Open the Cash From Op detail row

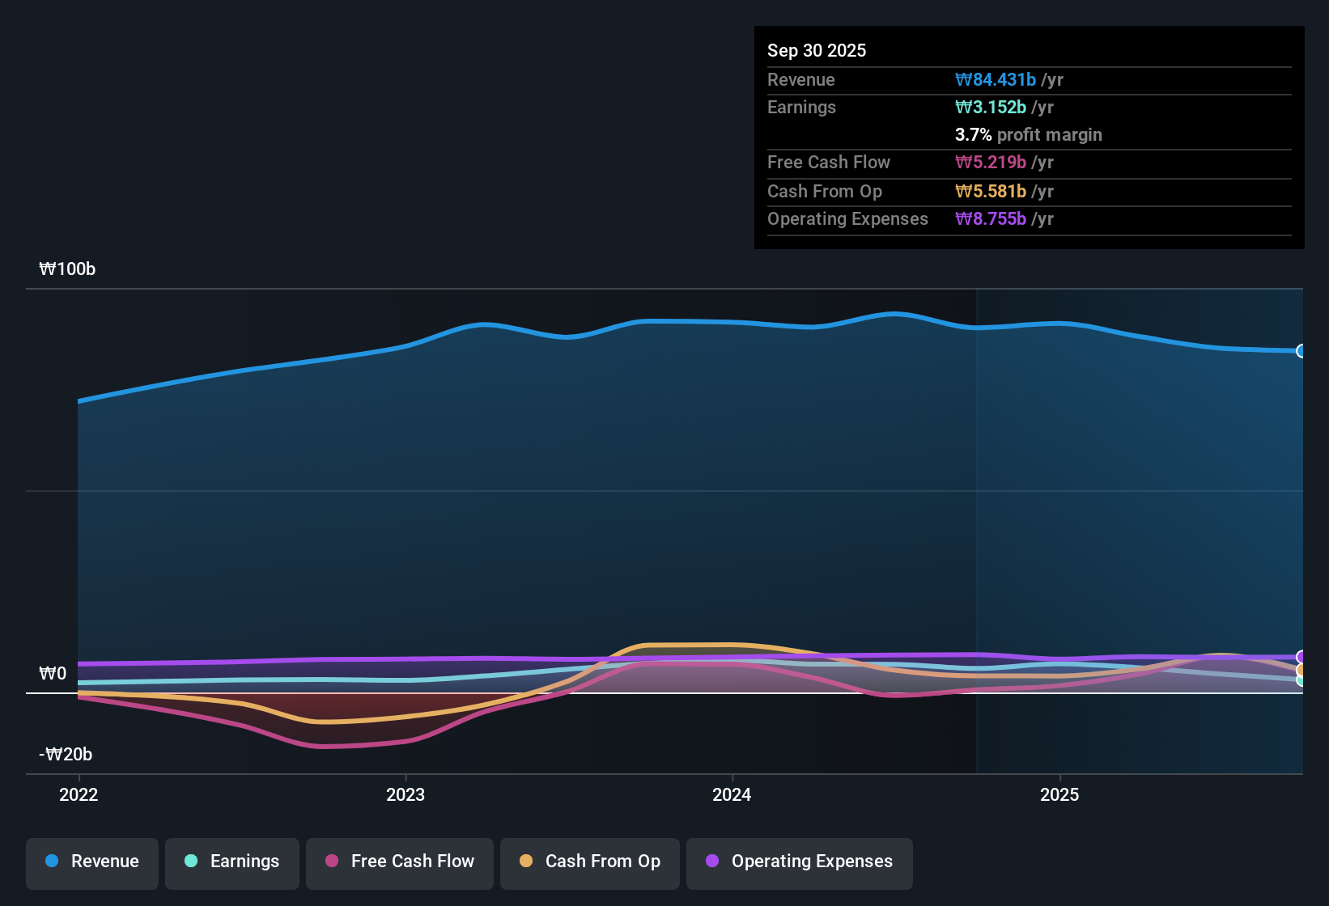(x=910, y=192)
